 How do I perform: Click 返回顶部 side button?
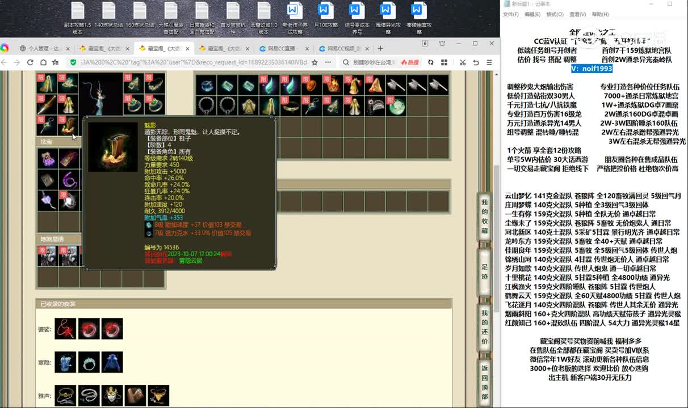pyautogui.click(x=484, y=383)
